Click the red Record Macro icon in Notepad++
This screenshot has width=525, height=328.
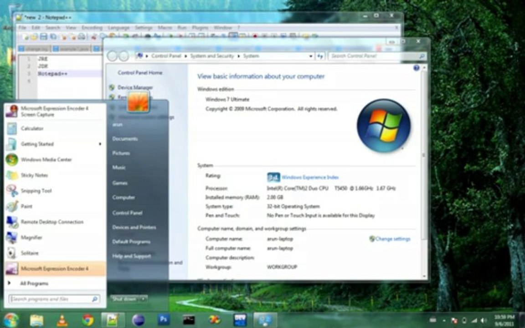point(255,36)
